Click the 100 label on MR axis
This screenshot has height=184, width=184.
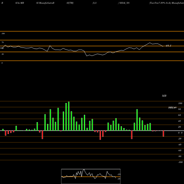[x=180, y=103]
